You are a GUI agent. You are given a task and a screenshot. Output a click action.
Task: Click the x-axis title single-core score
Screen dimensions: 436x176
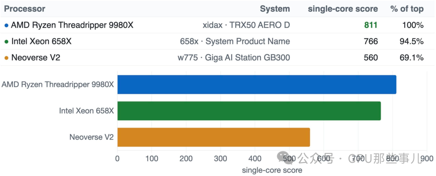272,170
